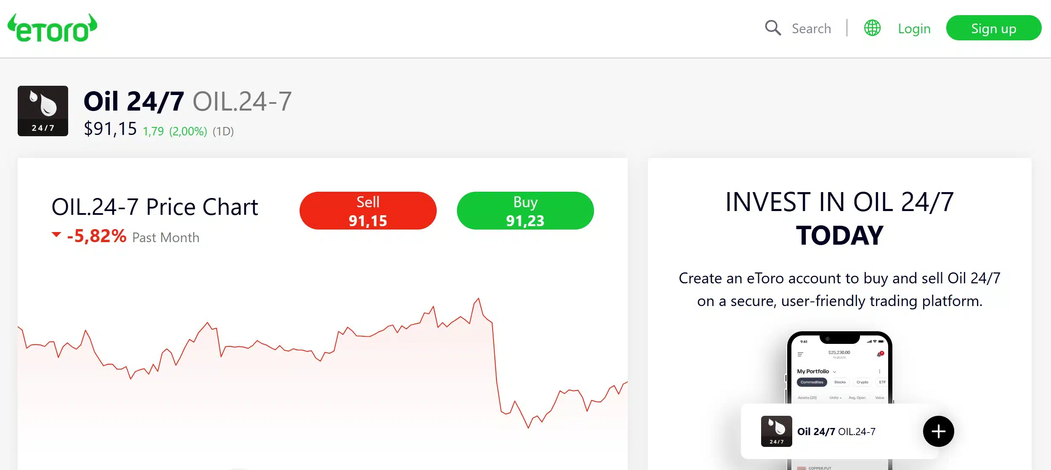Viewport: 1051px width, 470px height.
Task: Expand the My Portfolio dropdown
Action: pos(834,372)
